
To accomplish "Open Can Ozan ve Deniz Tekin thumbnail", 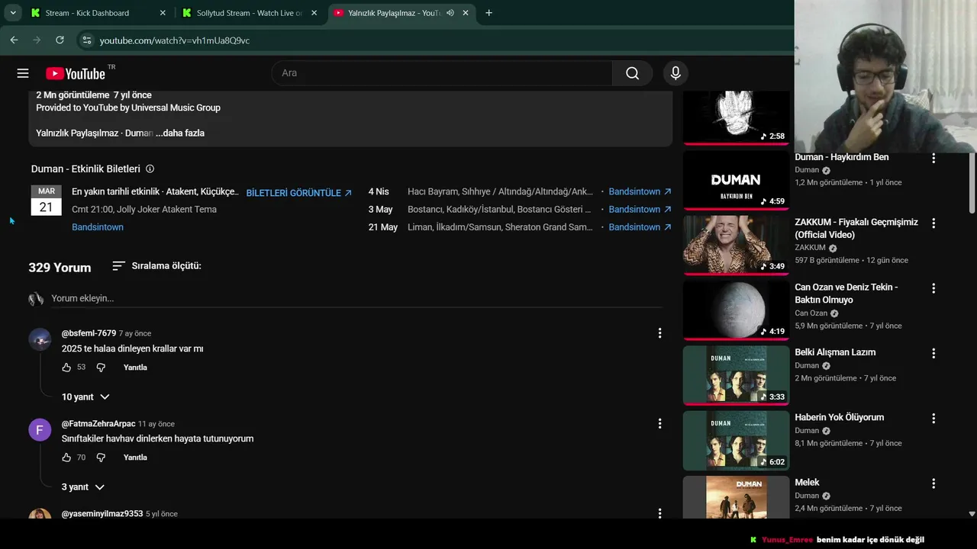I will pos(736,310).
